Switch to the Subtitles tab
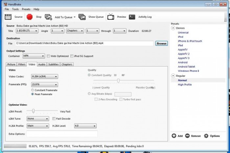Screen dimensions: 230x153 pyautogui.click(x=53, y=64)
